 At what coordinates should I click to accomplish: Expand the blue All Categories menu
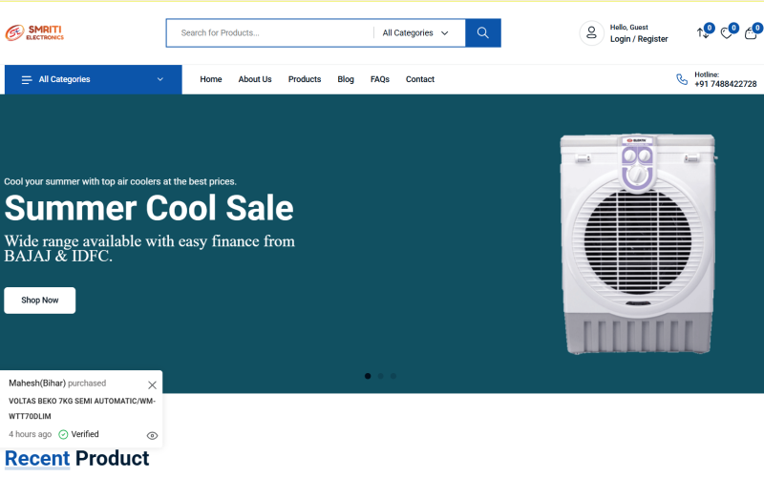(93, 79)
